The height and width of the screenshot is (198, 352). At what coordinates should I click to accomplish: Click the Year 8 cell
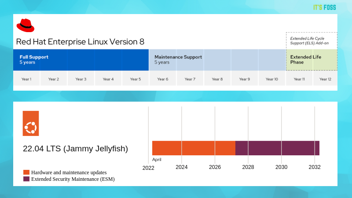pyautogui.click(x=217, y=78)
